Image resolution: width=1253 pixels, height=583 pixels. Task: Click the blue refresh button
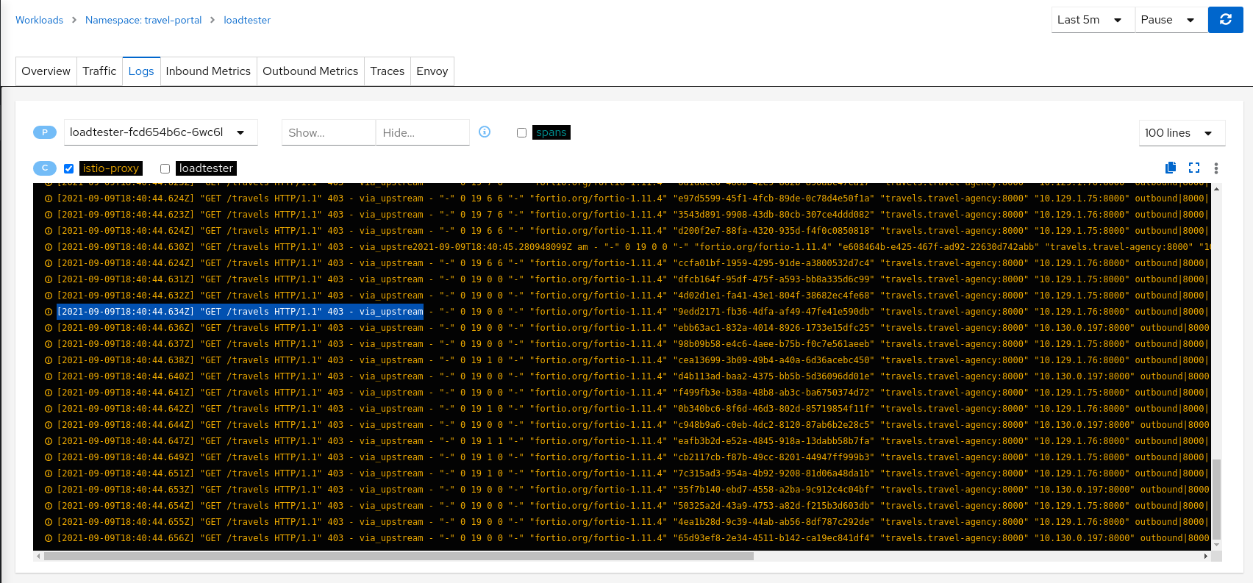(1225, 20)
